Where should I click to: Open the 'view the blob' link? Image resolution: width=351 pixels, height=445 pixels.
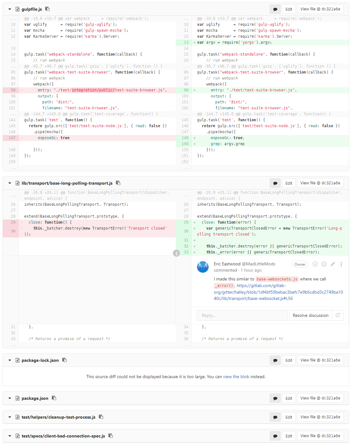pyautogui.click(x=236, y=377)
